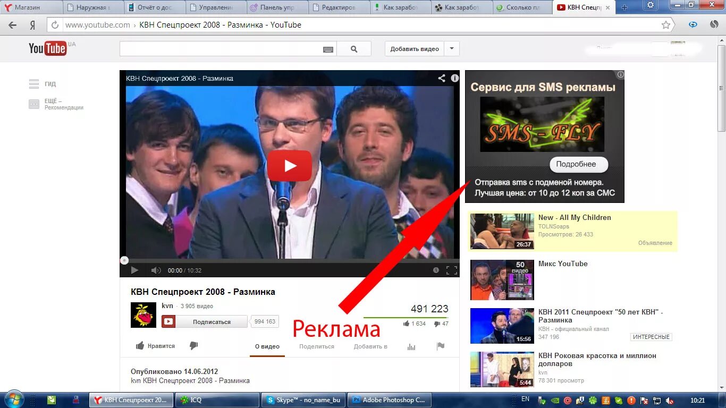Viewport: 726px width, 408px height.
Task: Open the Гид sidebar menu
Action: 43,84
